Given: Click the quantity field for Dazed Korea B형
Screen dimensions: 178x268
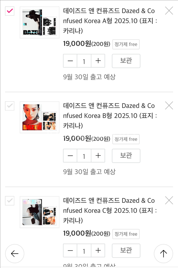Looking at the screenshot, I should click(x=84, y=156).
